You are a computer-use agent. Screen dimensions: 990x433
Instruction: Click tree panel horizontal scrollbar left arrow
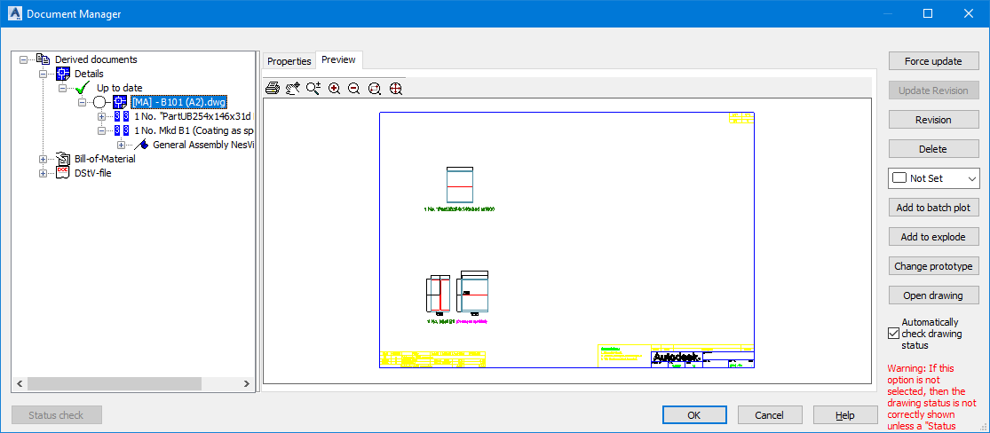coord(19,384)
